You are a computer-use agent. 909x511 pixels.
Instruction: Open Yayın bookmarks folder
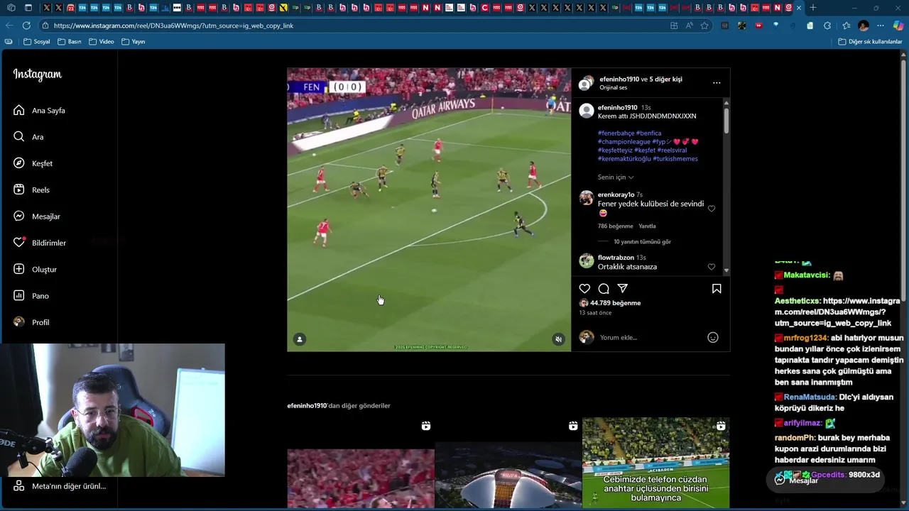[x=134, y=42]
